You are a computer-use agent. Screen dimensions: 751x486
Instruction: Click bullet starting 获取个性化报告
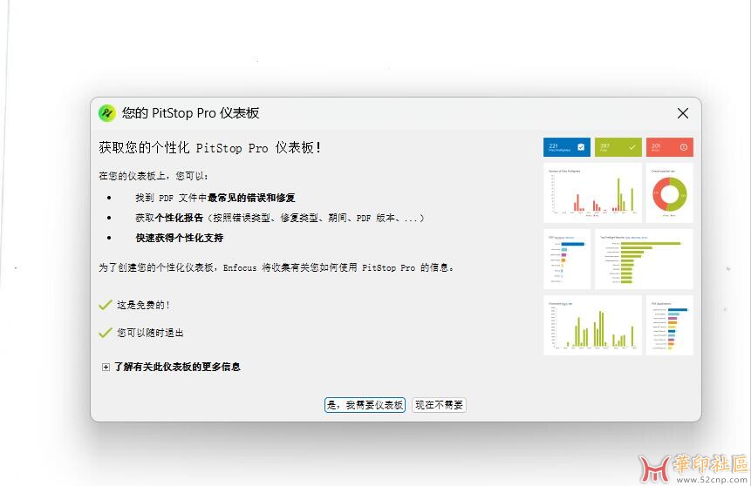(280, 218)
